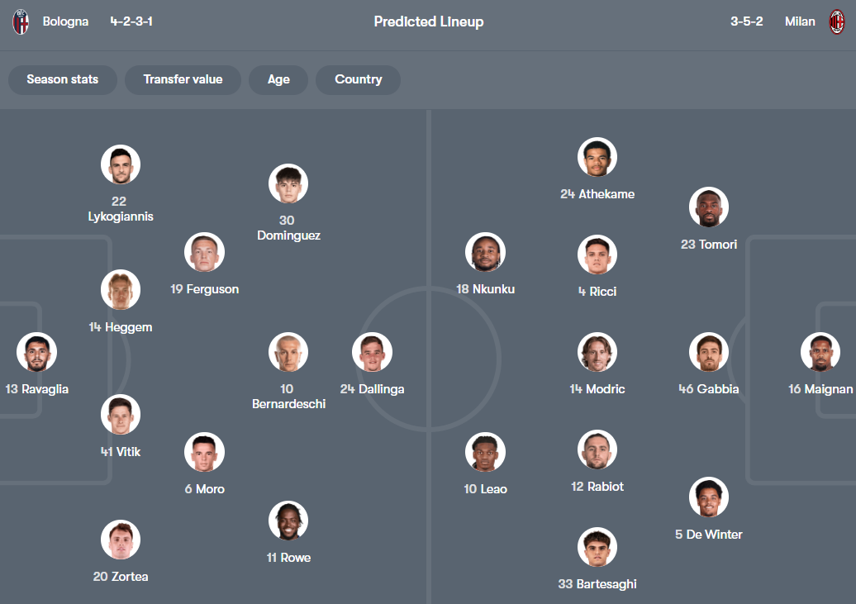The width and height of the screenshot is (856, 604).
Task: Open Ferguson's player profile photo
Action: pos(204,253)
